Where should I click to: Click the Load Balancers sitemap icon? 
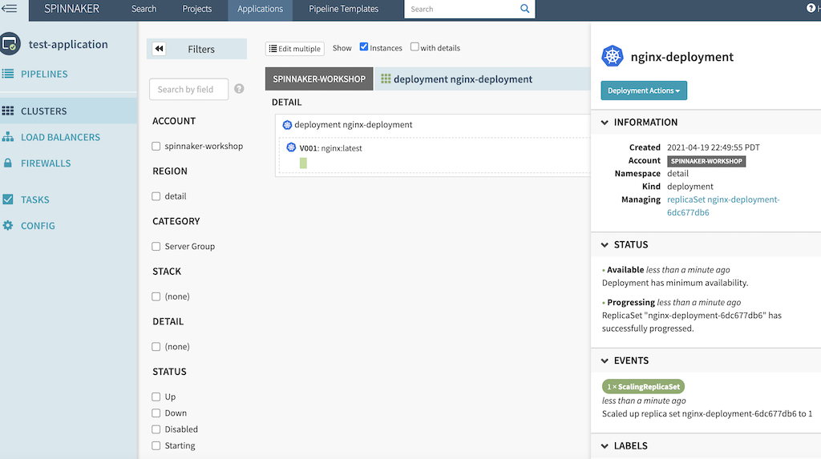(8, 137)
